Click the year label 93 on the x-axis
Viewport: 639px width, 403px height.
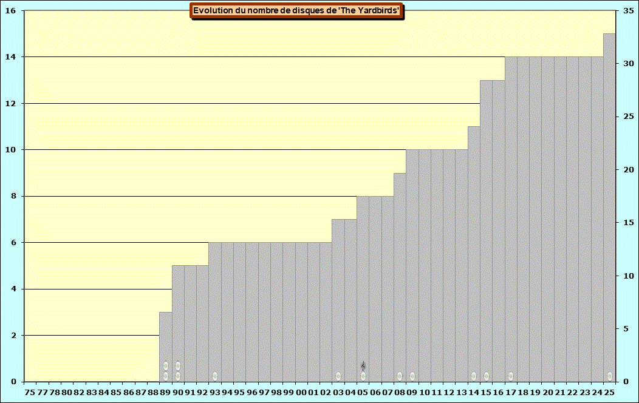pyautogui.click(x=215, y=393)
